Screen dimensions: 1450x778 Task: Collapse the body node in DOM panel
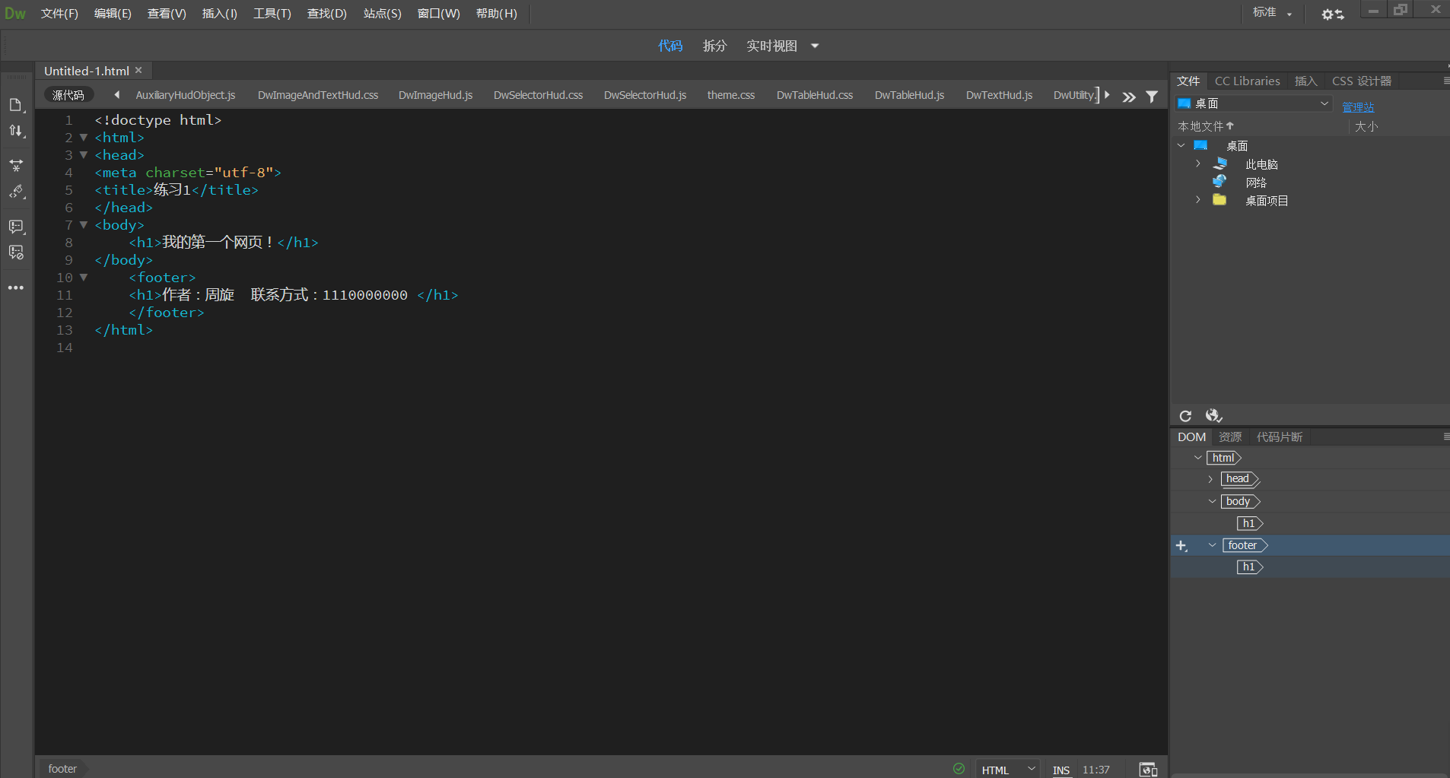(1212, 501)
